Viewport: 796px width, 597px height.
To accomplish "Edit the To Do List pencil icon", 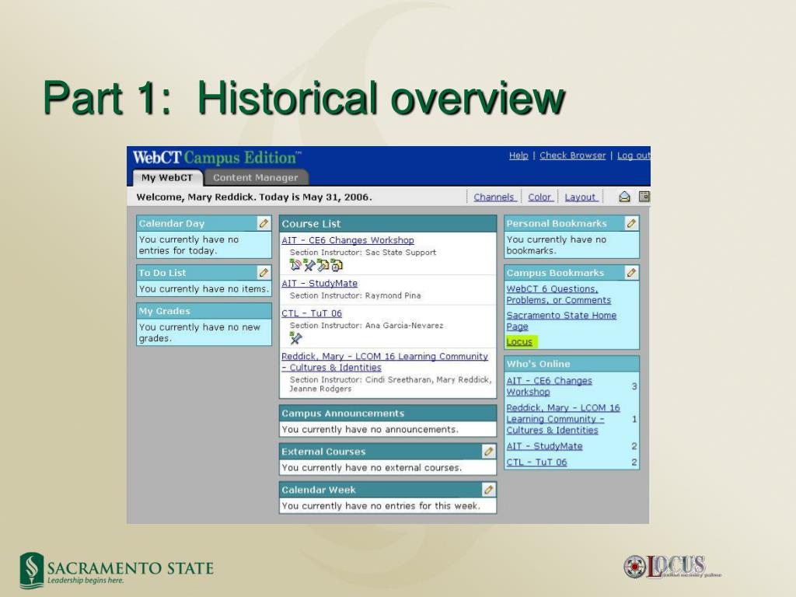I will [264, 273].
